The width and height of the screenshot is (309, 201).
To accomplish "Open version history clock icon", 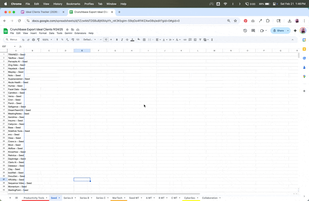I will [x=245, y=31].
